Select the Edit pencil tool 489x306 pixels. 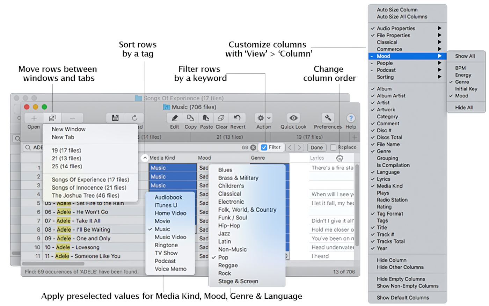coord(174,118)
